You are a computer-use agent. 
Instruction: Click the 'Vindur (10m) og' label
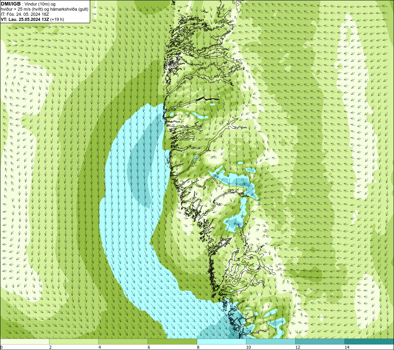tap(40, 4)
